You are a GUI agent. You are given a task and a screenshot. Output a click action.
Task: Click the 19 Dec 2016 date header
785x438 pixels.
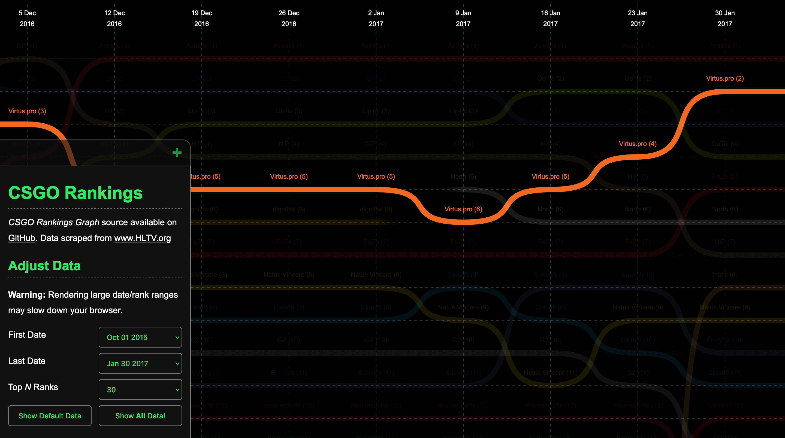coord(201,18)
